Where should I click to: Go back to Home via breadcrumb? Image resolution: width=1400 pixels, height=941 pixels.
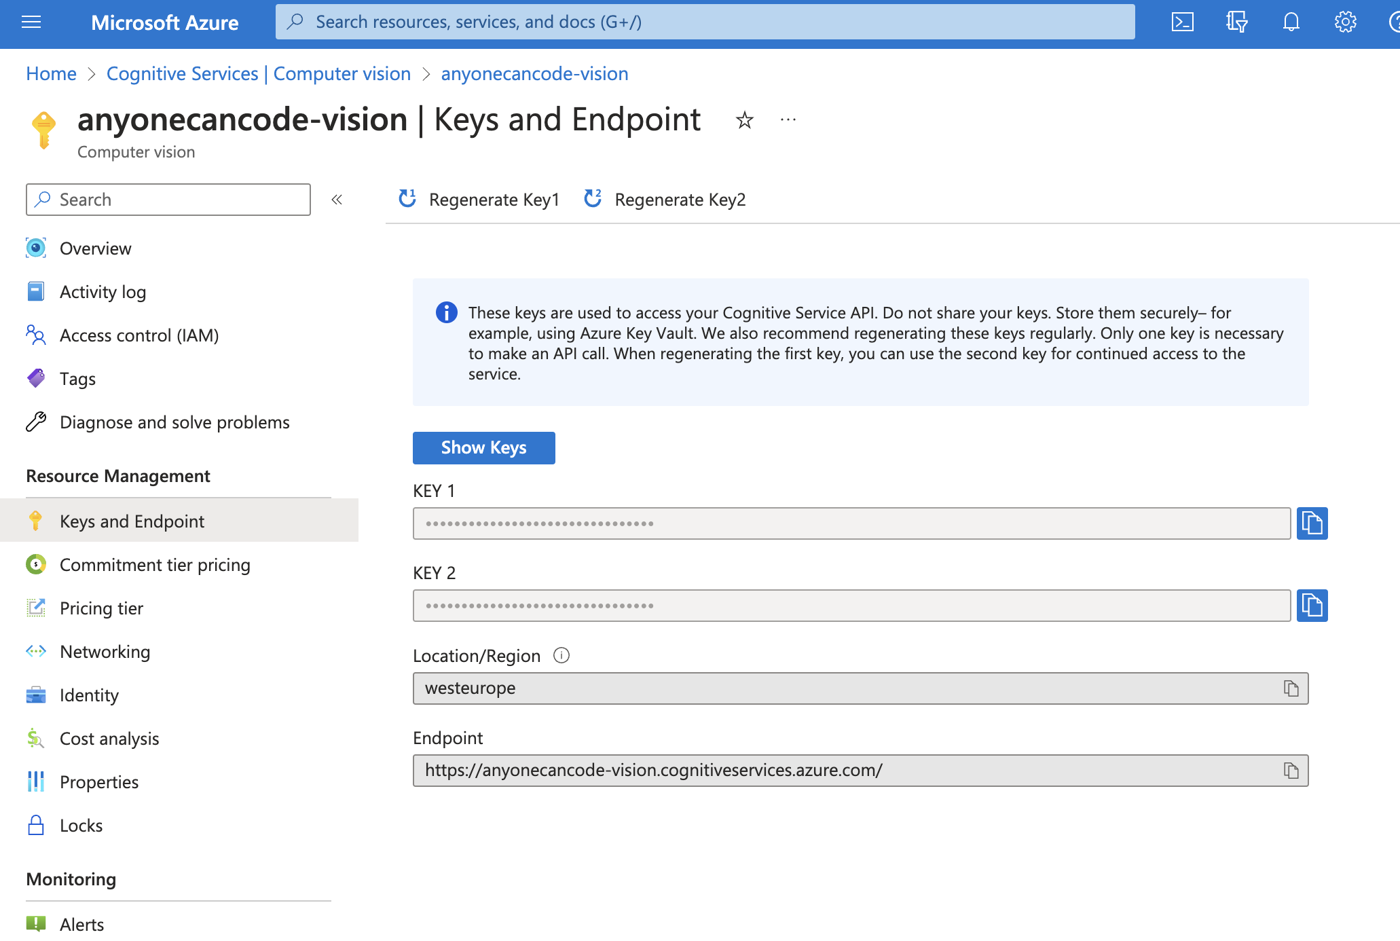(x=50, y=73)
